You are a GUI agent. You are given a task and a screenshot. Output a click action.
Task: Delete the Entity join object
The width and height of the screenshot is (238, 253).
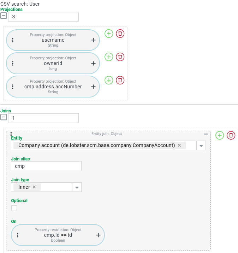231,135
